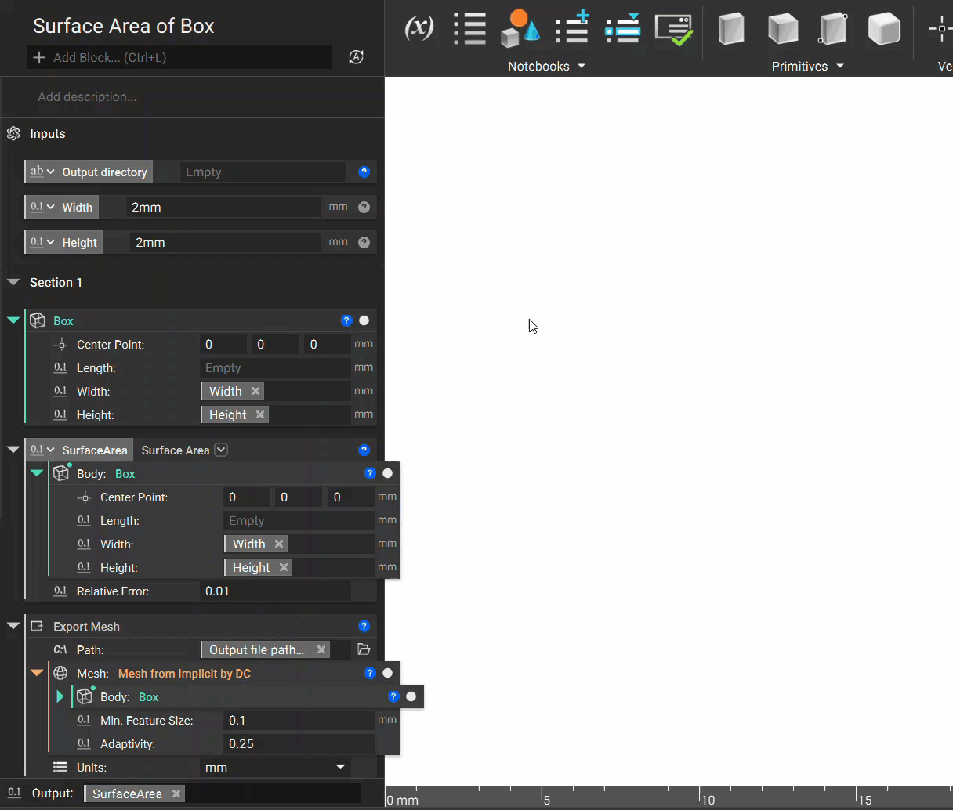
Task: Collapse the Box block with green triangle
Action: coord(13,320)
